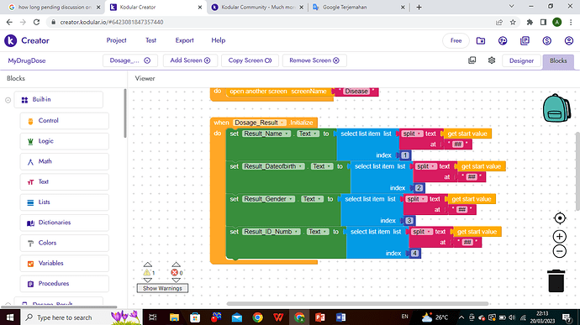Center workspace with the target icon
Screen dimensions: 580x325
click(x=560, y=218)
